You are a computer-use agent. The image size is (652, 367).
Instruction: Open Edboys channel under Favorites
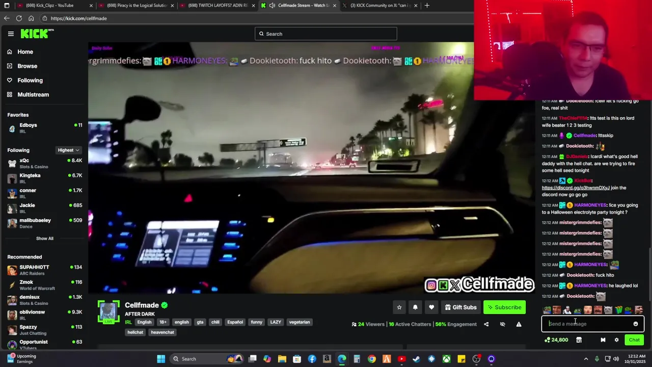(x=44, y=128)
